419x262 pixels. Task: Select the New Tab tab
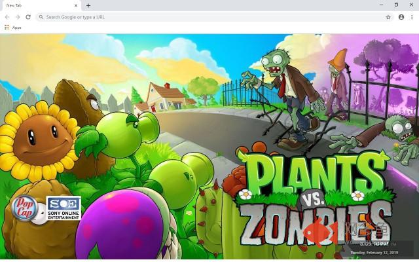(x=41, y=6)
